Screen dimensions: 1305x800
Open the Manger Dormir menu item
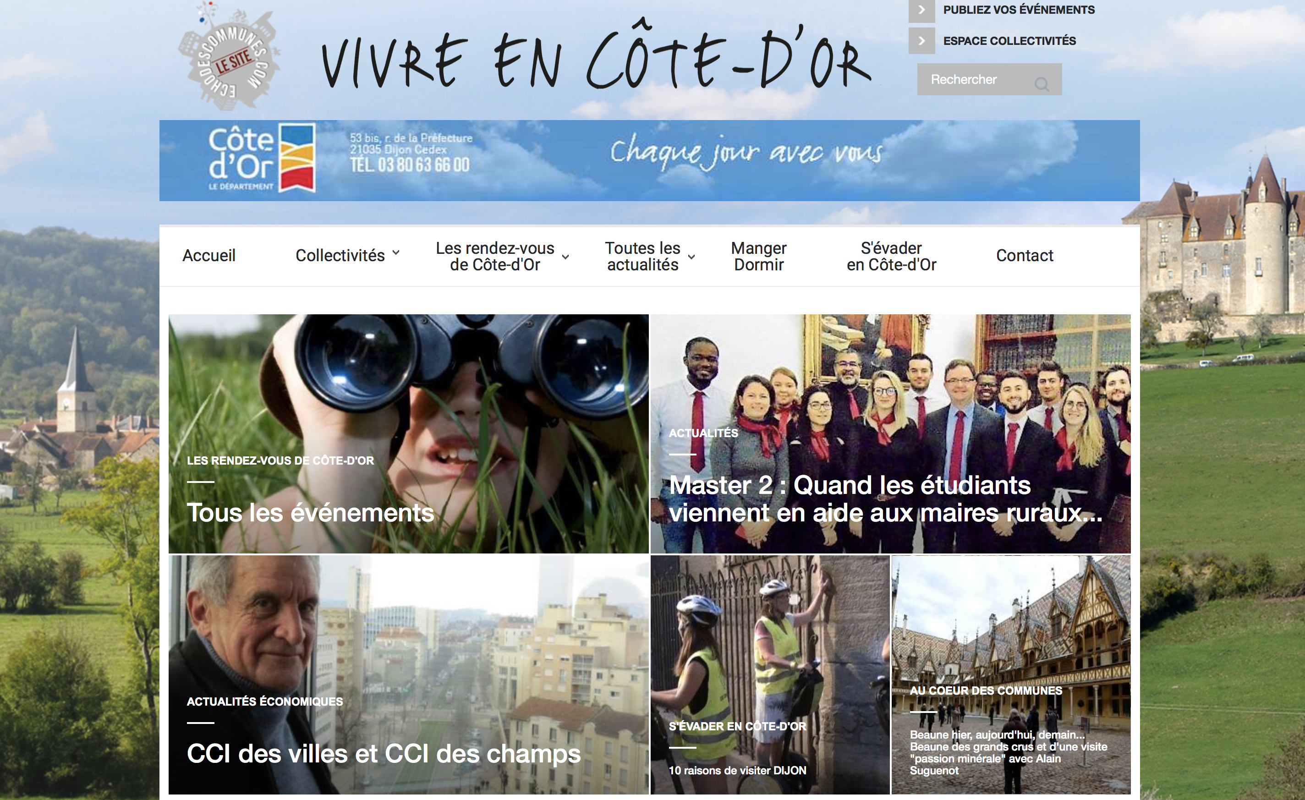coord(758,256)
